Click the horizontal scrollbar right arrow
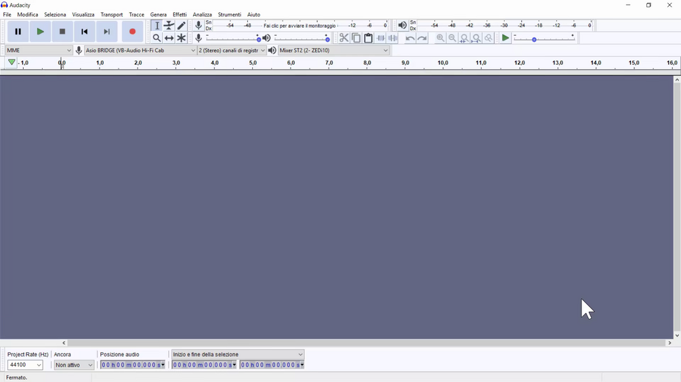The height and width of the screenshot is (382, 681). click(x=669, y=343)
